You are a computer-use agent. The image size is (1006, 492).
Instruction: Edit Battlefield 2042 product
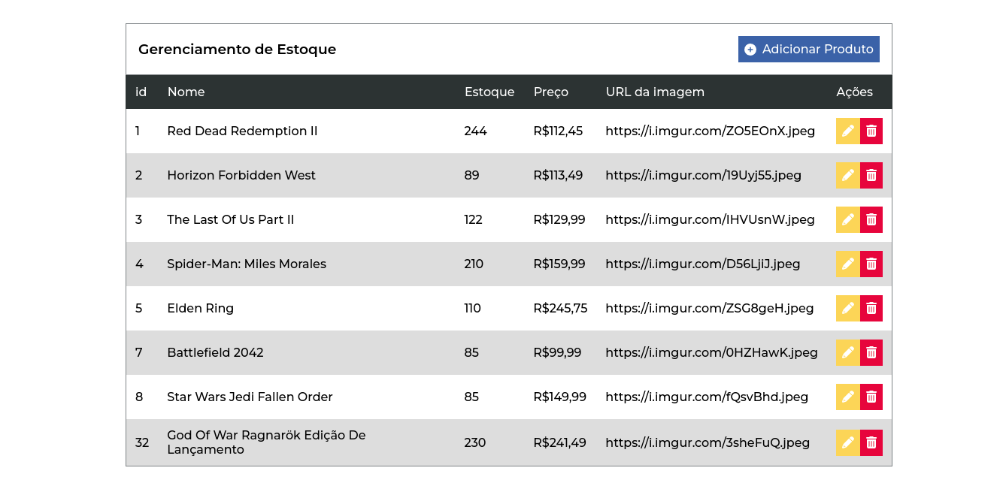847,352
